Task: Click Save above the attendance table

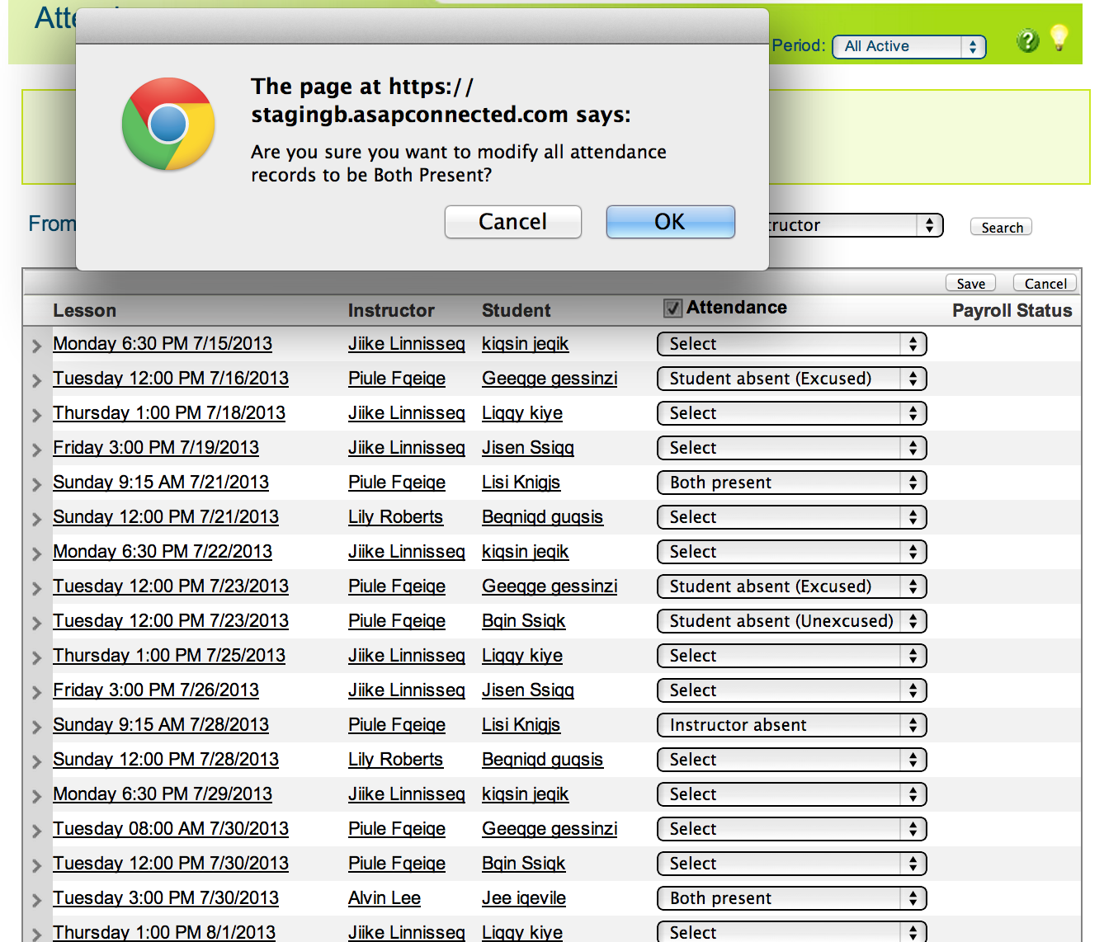Action: click(x=970, y=283)
